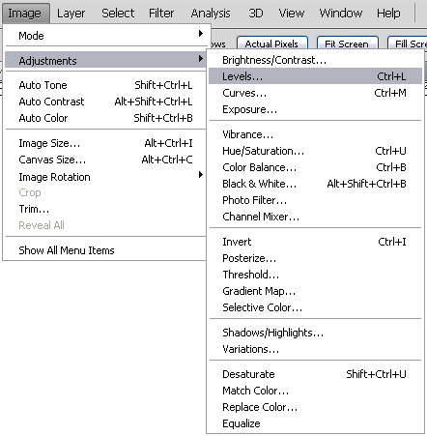Open the Help menu

pyautogui.click(x=388, y=14)
